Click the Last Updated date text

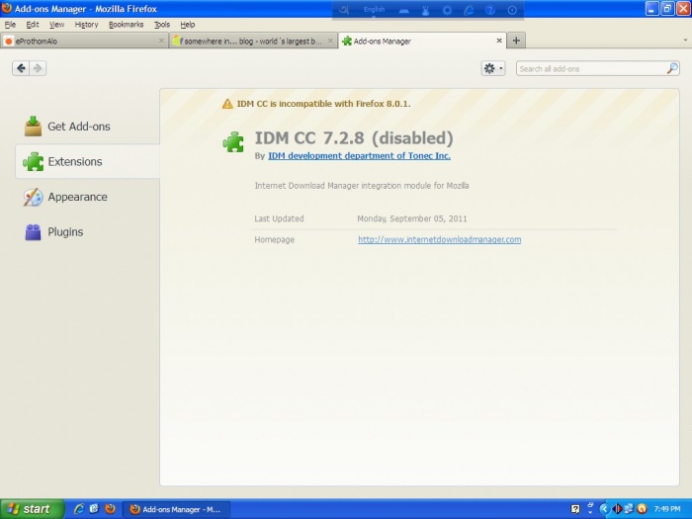point(412,218)
